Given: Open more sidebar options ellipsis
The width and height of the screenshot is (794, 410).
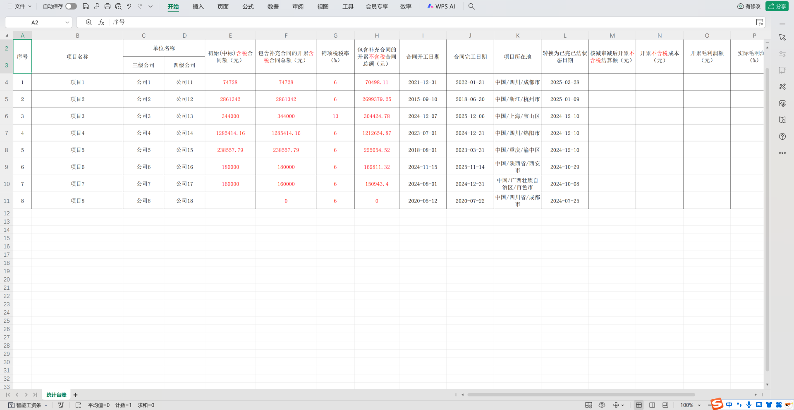Looking at the screenshot, I should (782, 153).
